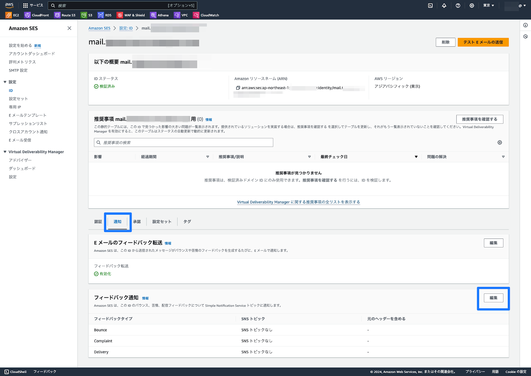Switch to the 認証 tab
Image resolution: width=531 pixels, height=376 pixels.
[x=98, y=221]
